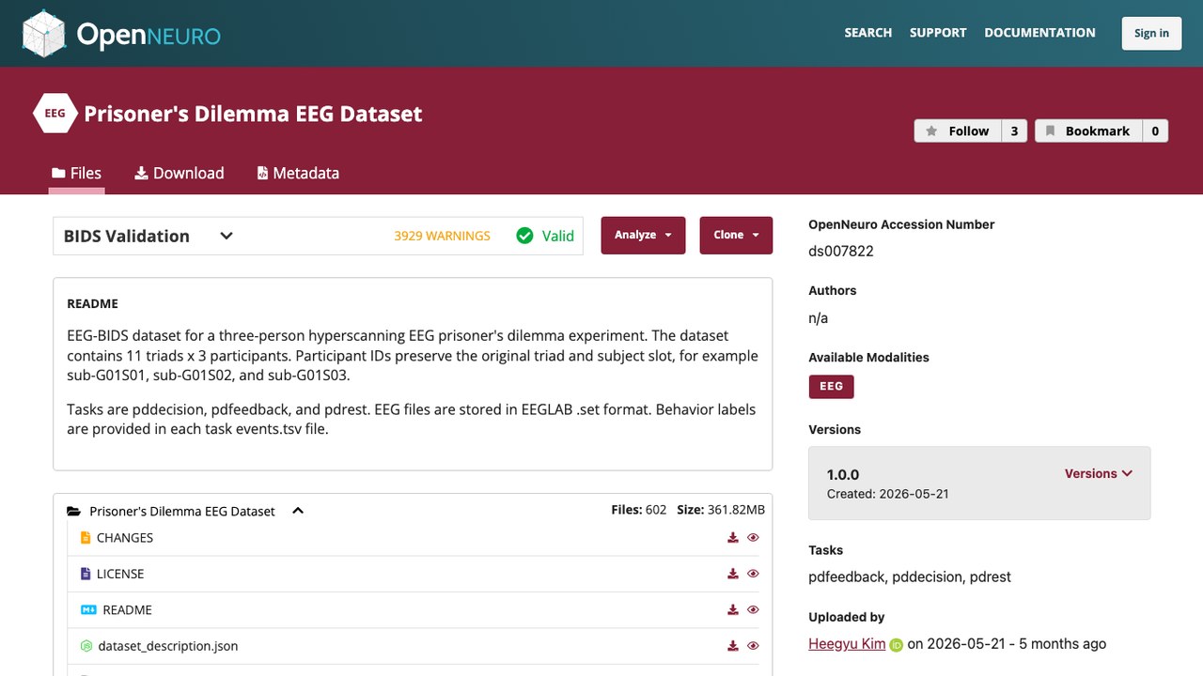The image size is (1203, 676).
Task: Click the bookmark count 0
Action: (x=1155, y=131)
